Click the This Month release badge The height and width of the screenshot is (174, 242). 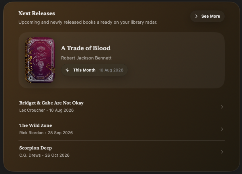coord(94,70)
